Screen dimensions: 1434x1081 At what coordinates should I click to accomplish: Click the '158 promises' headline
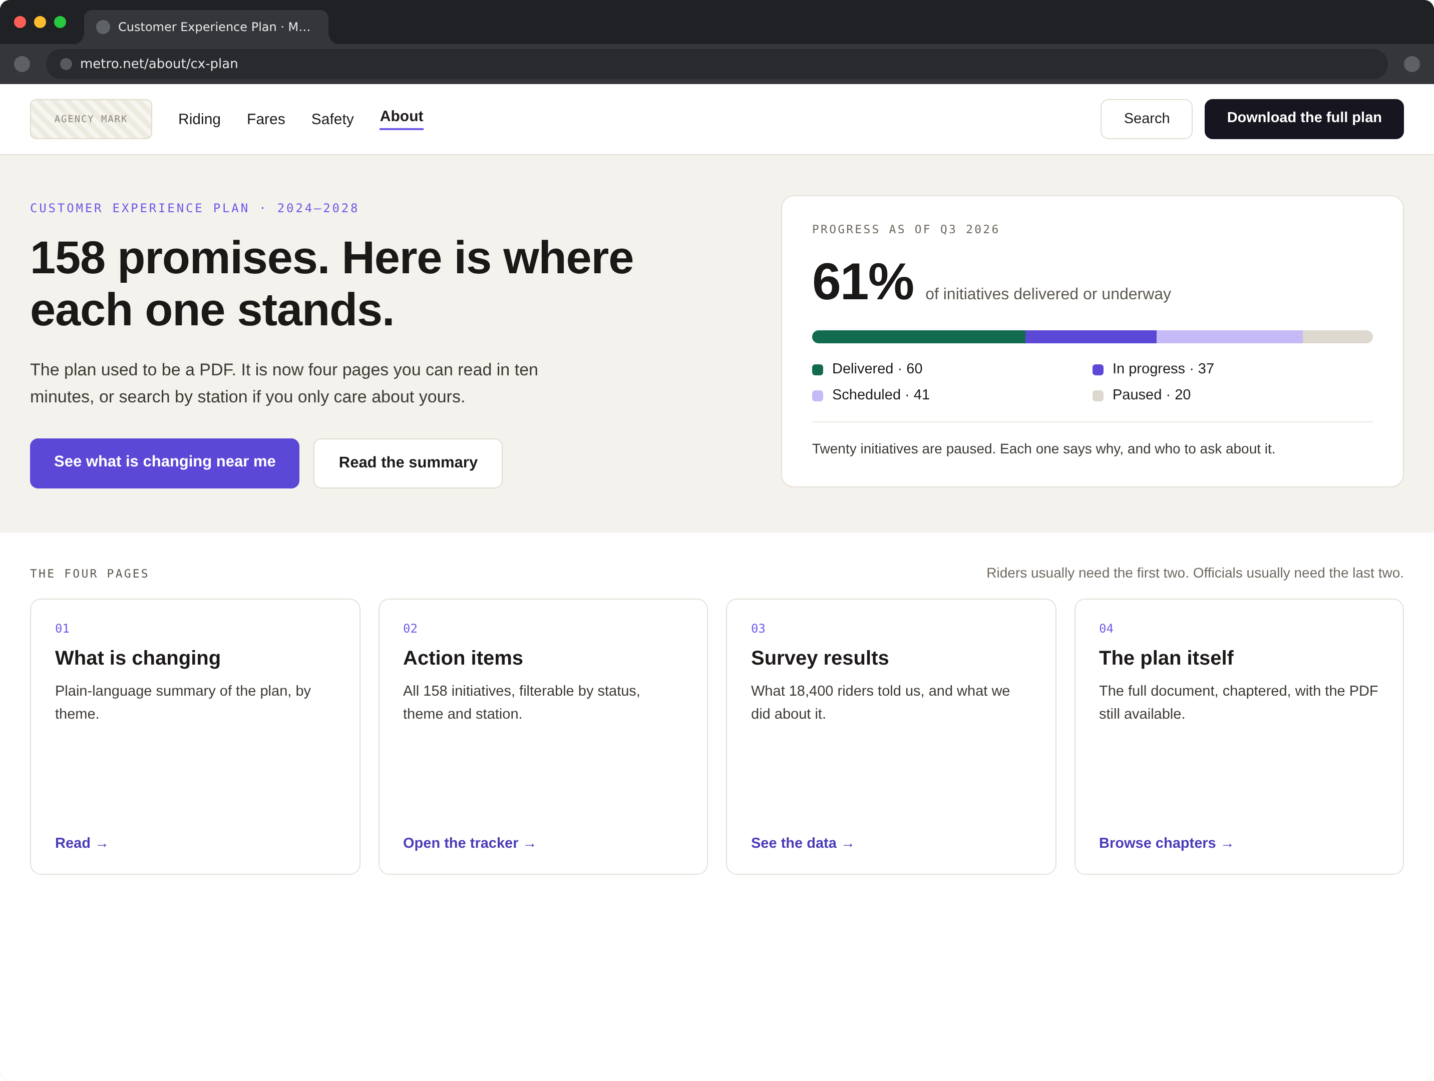331,283
